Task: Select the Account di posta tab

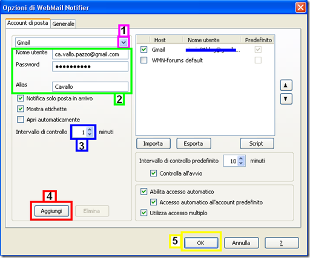Action: (28, 23)
